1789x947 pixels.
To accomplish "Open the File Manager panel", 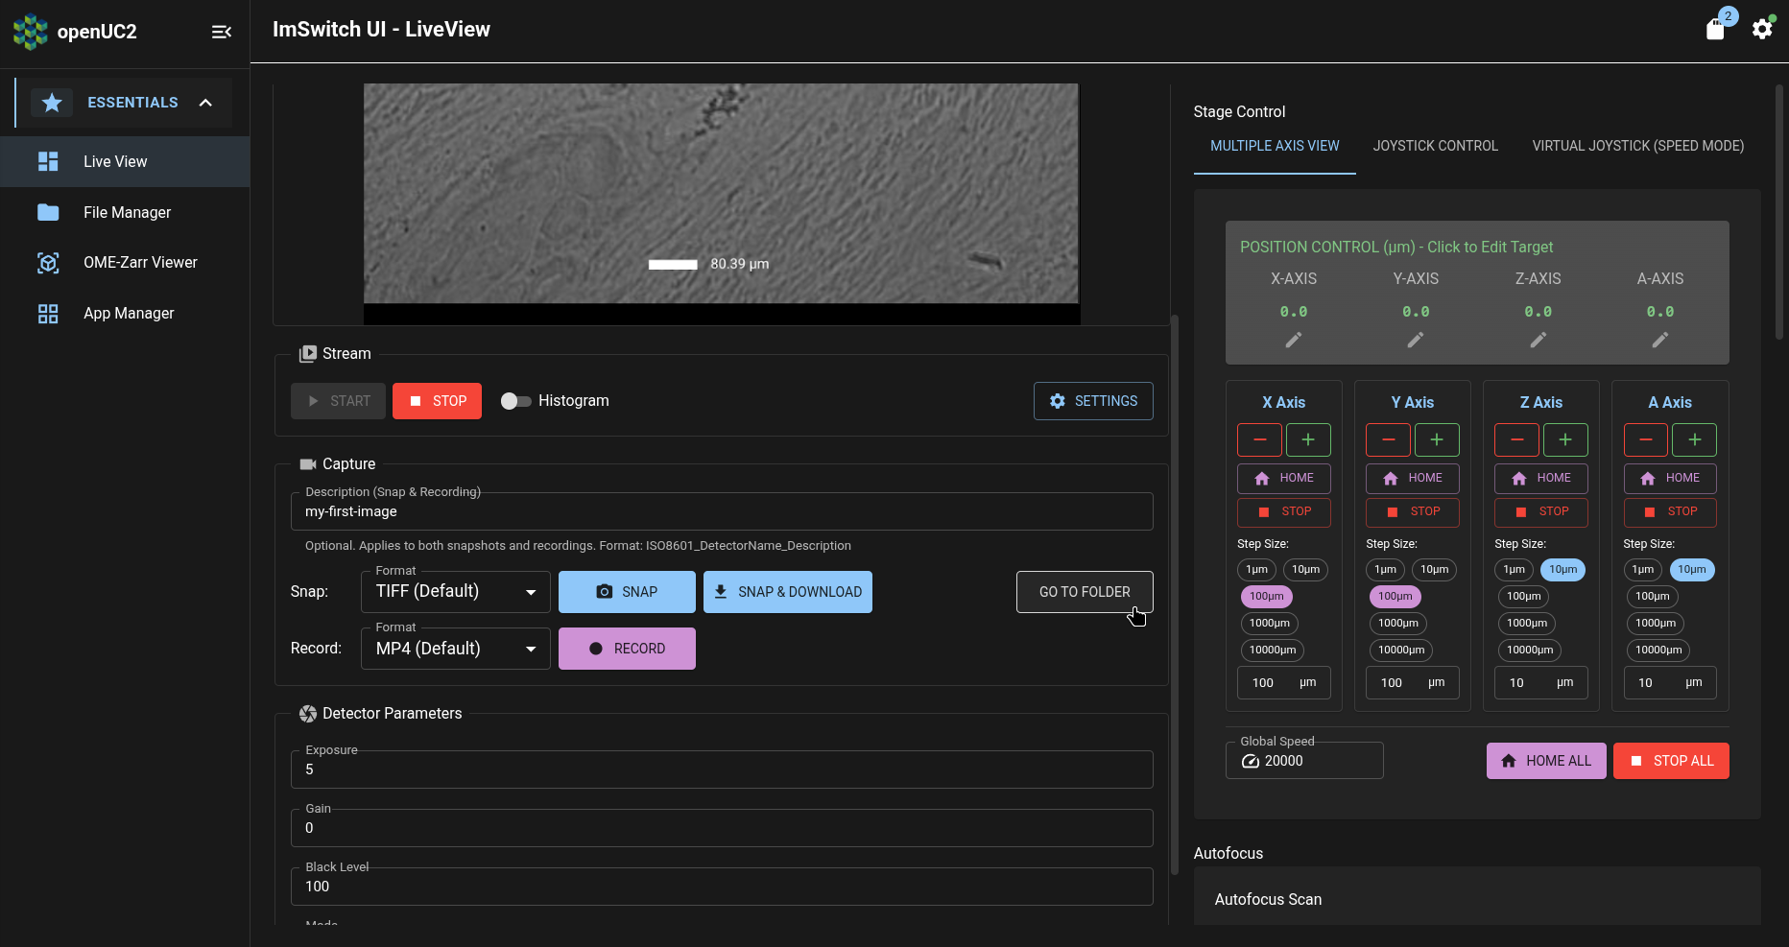I will point(128,212).
